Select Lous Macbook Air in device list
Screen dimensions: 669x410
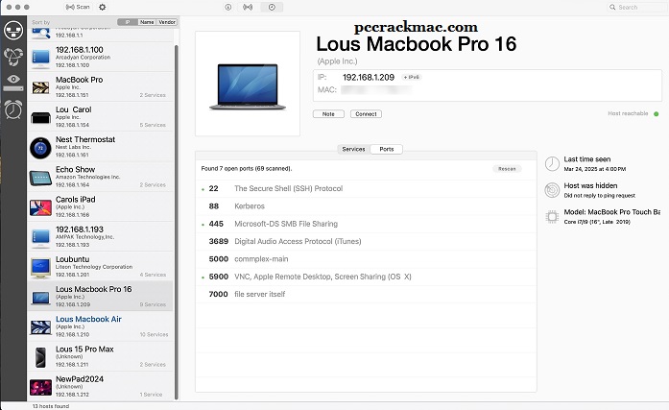[100, 326]
